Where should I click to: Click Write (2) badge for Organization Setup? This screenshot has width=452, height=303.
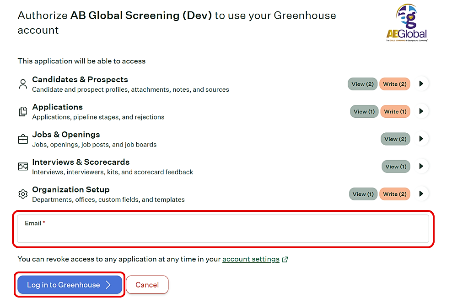pos(395,194)
